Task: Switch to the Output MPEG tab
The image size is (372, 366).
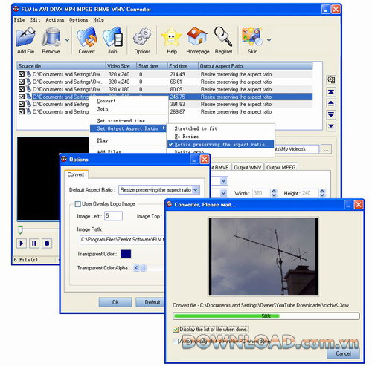Action: (x=280, y=167)
